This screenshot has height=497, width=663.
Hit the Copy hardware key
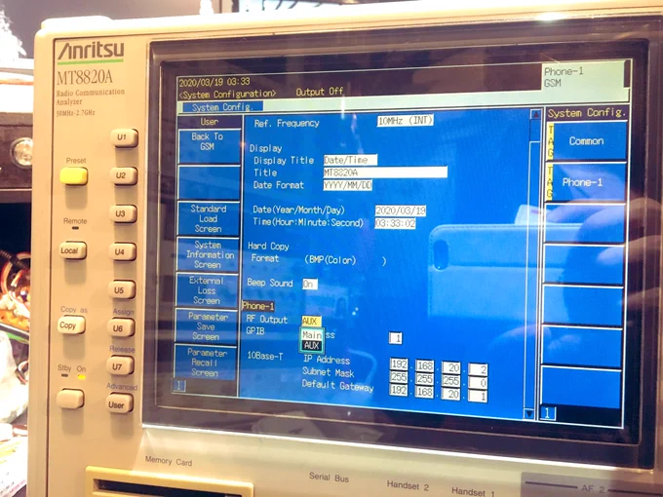point(71,325)
